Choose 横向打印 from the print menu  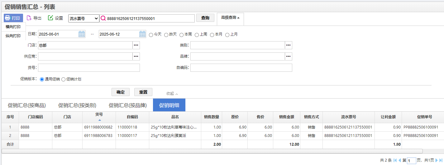click(x=13, y=27)
